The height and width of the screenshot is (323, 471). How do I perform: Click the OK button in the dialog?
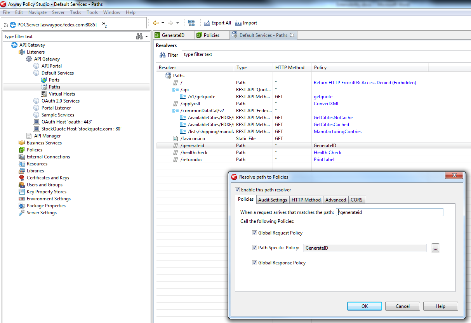pyautogui.click(x=364, y=306)
